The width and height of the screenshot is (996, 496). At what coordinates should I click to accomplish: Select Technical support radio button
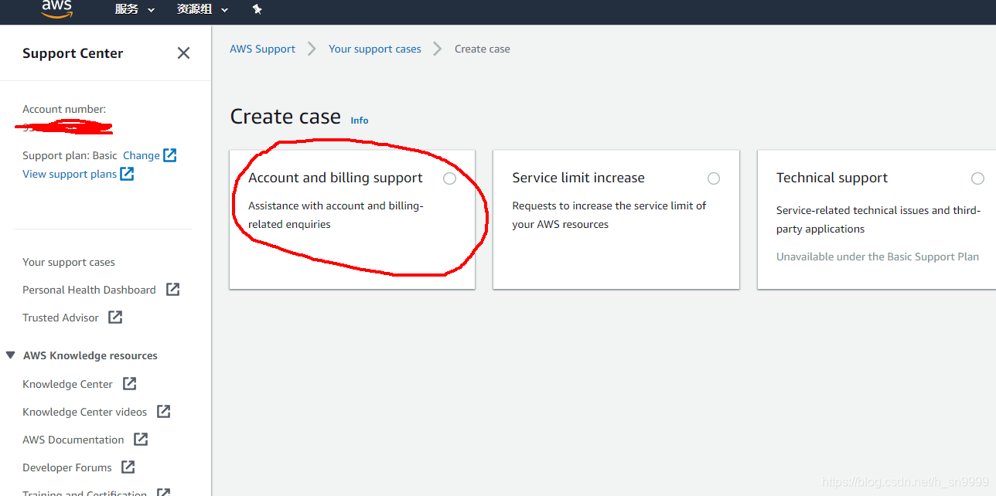click(977, 178)
